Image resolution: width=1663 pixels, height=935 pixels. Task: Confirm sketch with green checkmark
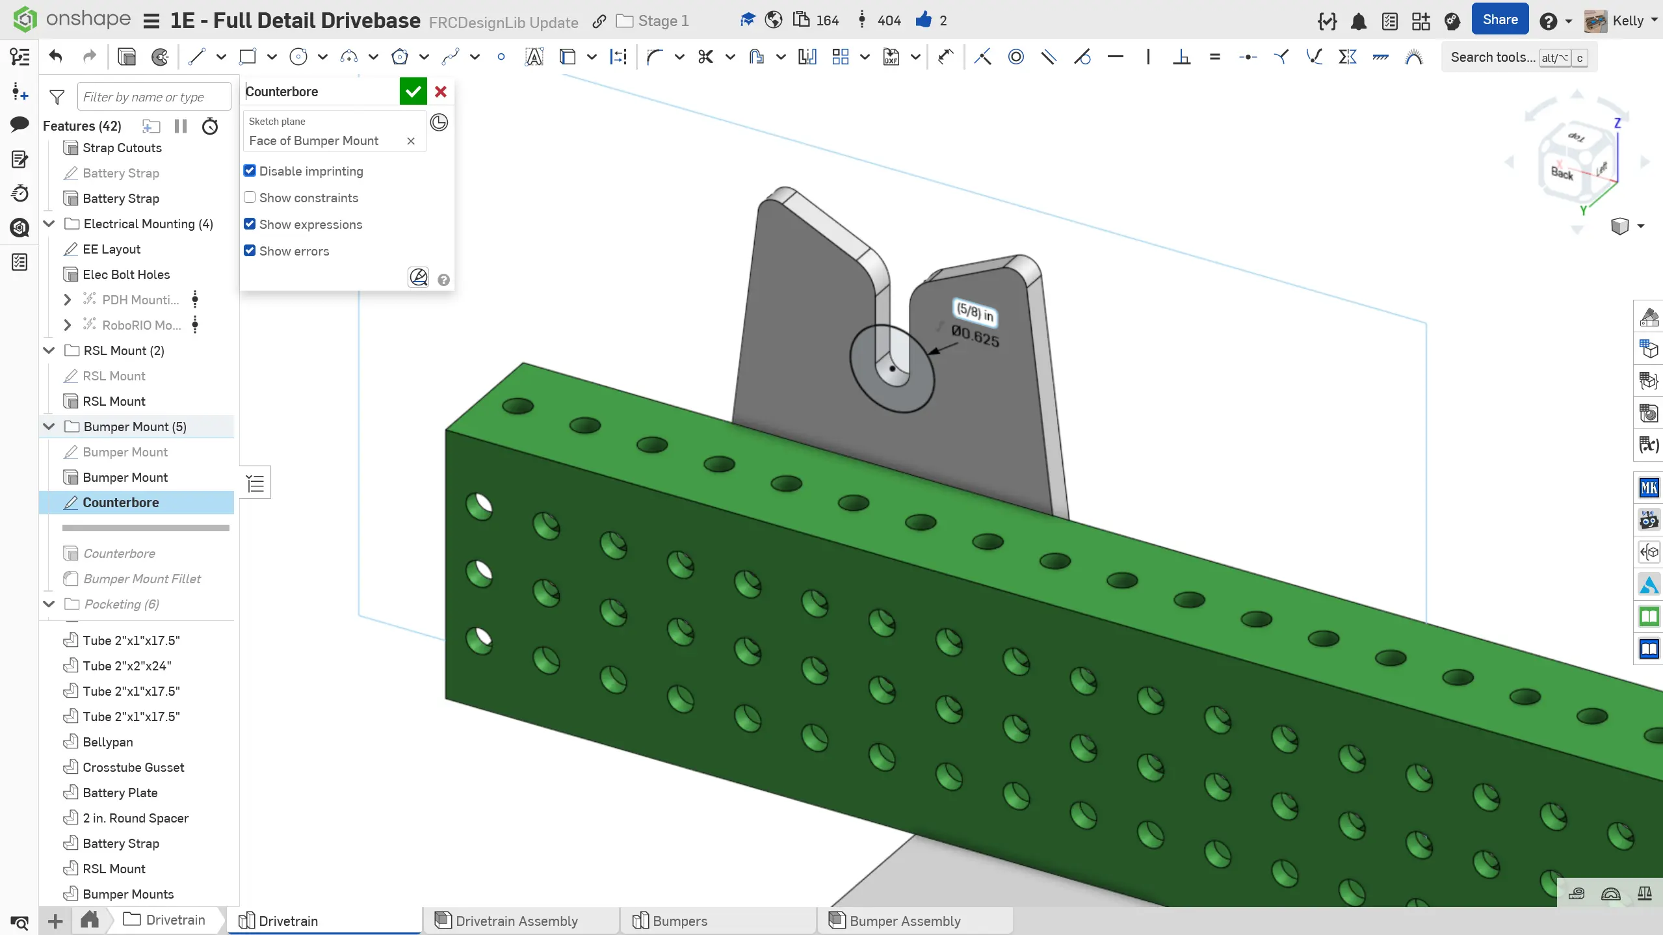tap(413, 92)
